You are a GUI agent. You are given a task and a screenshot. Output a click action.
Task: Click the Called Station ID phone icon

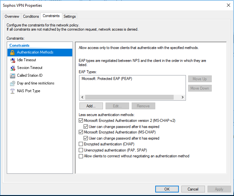13,76
